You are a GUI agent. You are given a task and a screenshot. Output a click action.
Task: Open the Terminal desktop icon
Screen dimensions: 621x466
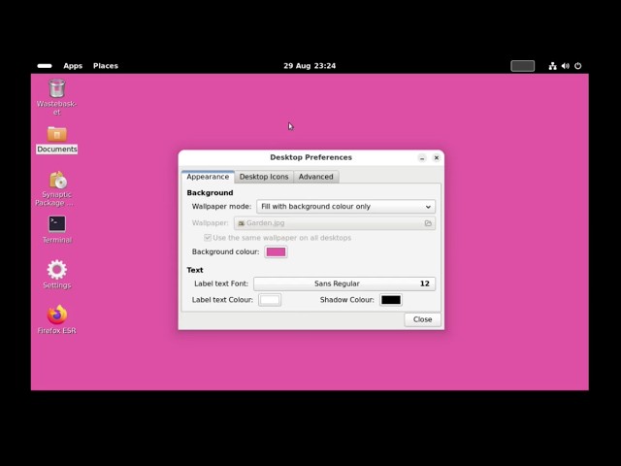coord(57,224)
